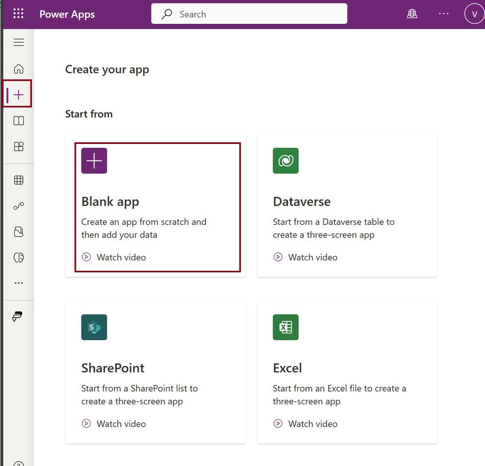485x466 pixels.
Task: Open Flows via the connected-dots icon
Action: 18,206
